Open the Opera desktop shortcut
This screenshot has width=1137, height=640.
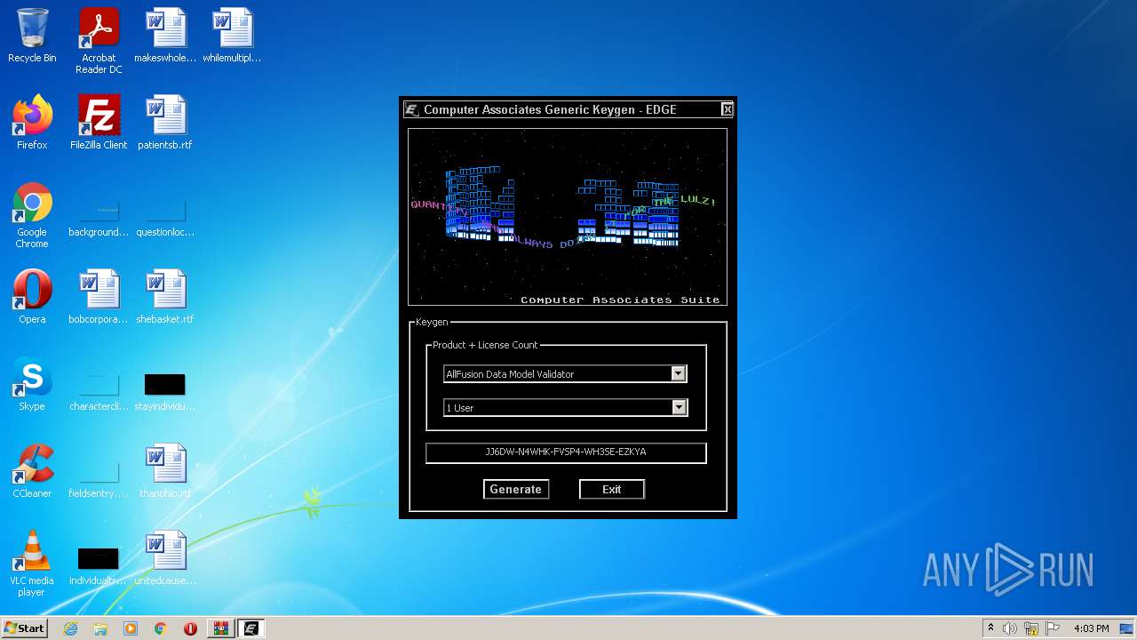point(32,297)
